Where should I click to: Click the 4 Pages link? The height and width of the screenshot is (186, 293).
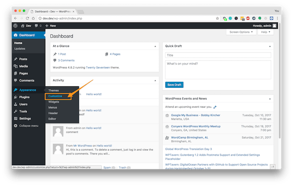[115, 54]
